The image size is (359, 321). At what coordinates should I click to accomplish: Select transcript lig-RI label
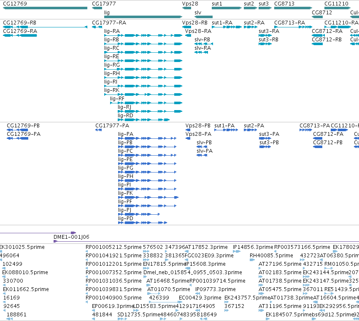(x=111, y=82)
